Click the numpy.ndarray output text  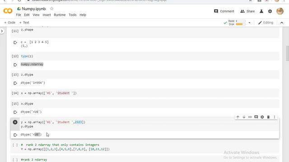32,64
